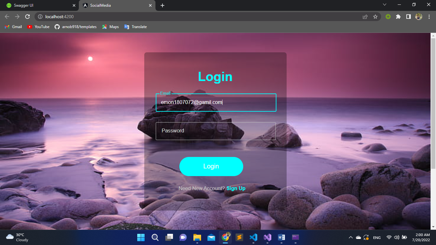436x245 pixels.
Task: Toggle the browser side panel icon
Action: pyautogui.click(x=408, y=17)
